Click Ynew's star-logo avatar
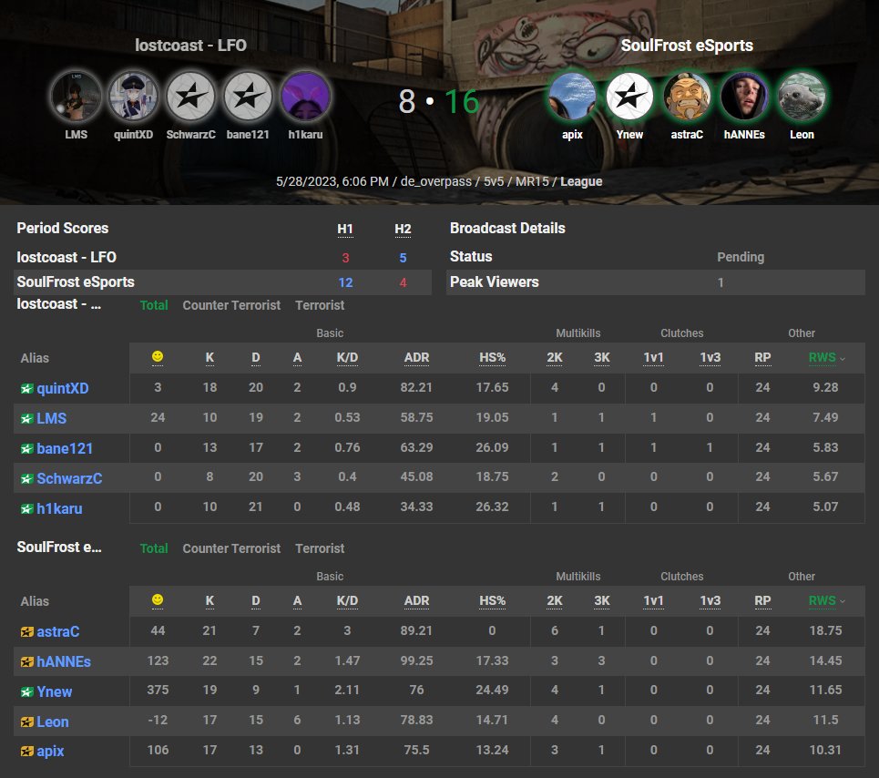Viewport: 879px width, 778px height. click(x=629, y=95)
